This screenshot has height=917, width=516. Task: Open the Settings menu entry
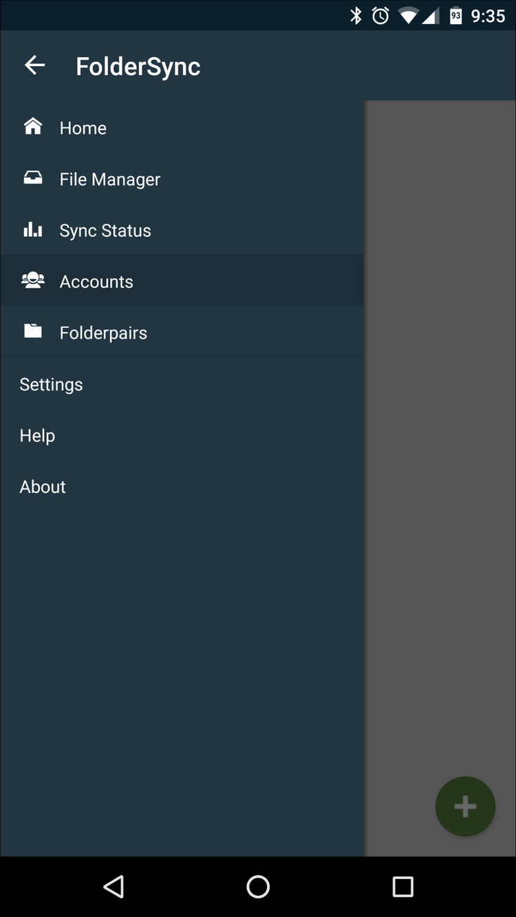[51, 384]
